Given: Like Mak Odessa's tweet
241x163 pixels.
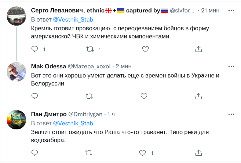Looking at the screenshot, I should click(x=145, y=96).
